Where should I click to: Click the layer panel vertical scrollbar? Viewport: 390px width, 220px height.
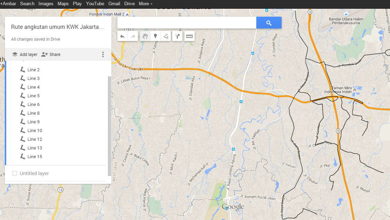[109, 126]
